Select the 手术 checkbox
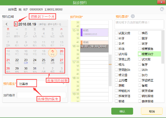166x118 pixels. click(116, 44)
